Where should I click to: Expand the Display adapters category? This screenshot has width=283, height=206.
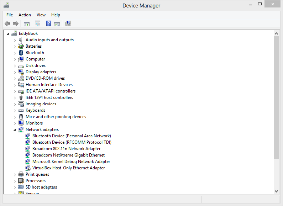pos(15,72)
